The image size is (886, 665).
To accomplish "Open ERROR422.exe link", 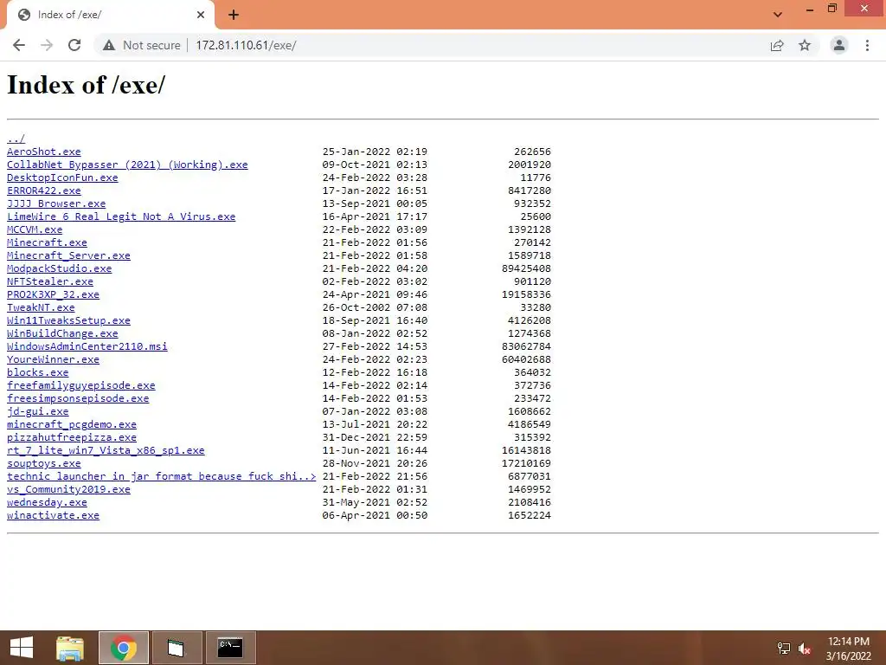I will (x=44, y=190).
